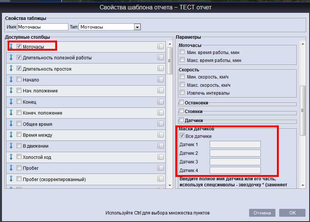Enable Общее время column checkbox
The image size is (310, 222).
[x=19, y=124]
